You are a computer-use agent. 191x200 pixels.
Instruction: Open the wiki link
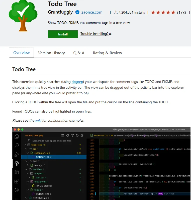(38, 120)
